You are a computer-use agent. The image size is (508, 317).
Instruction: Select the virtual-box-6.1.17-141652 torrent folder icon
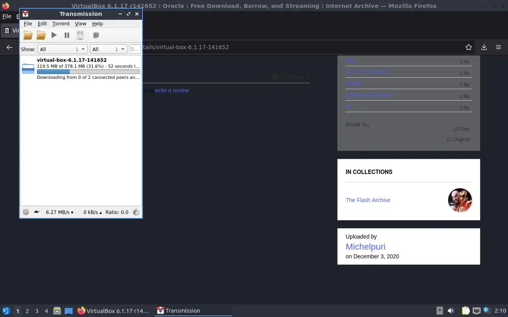(x=28, y=69)
